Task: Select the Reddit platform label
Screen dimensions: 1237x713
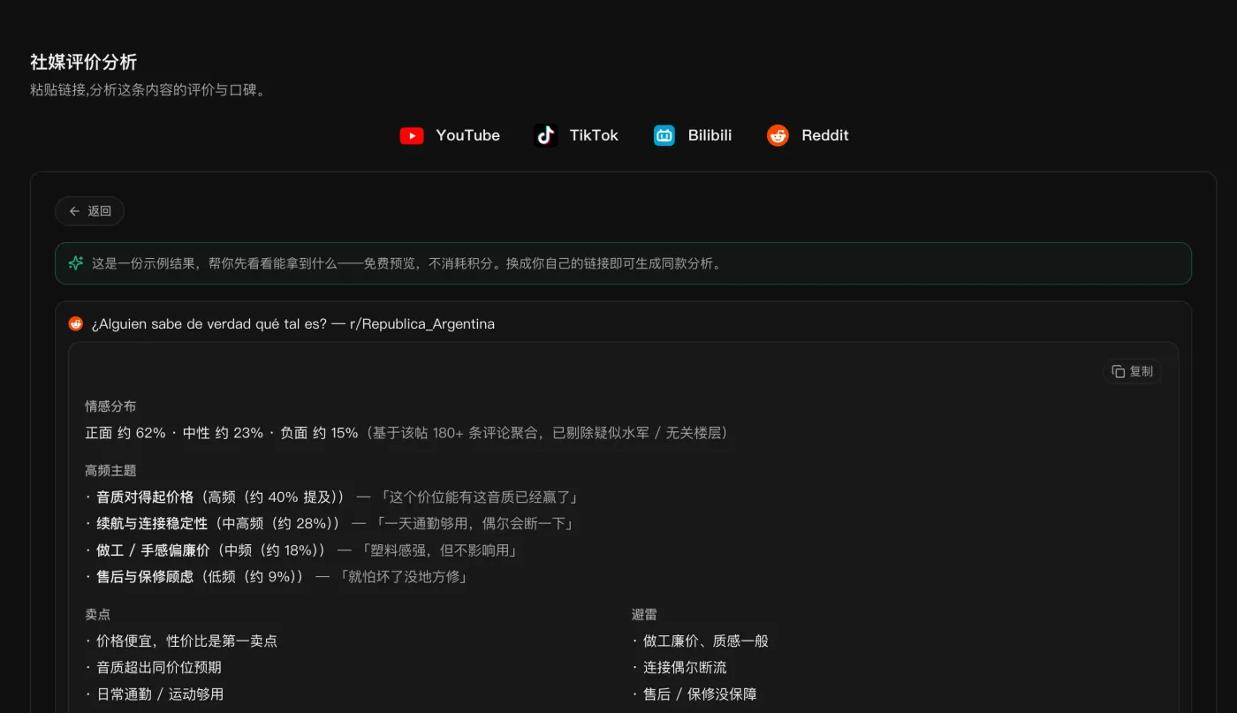Action: tap(825, 135)
